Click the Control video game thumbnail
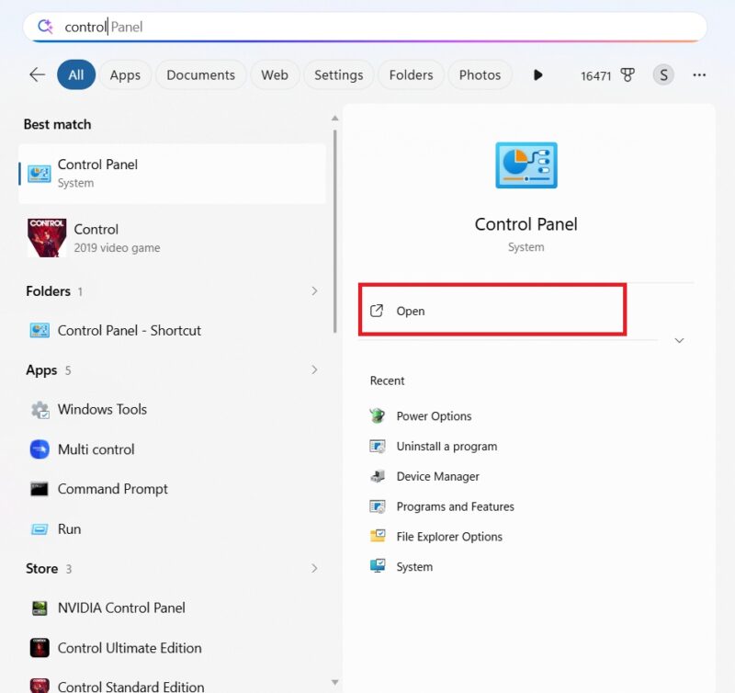This screenshot has width=735, height=693. (47, 238)
